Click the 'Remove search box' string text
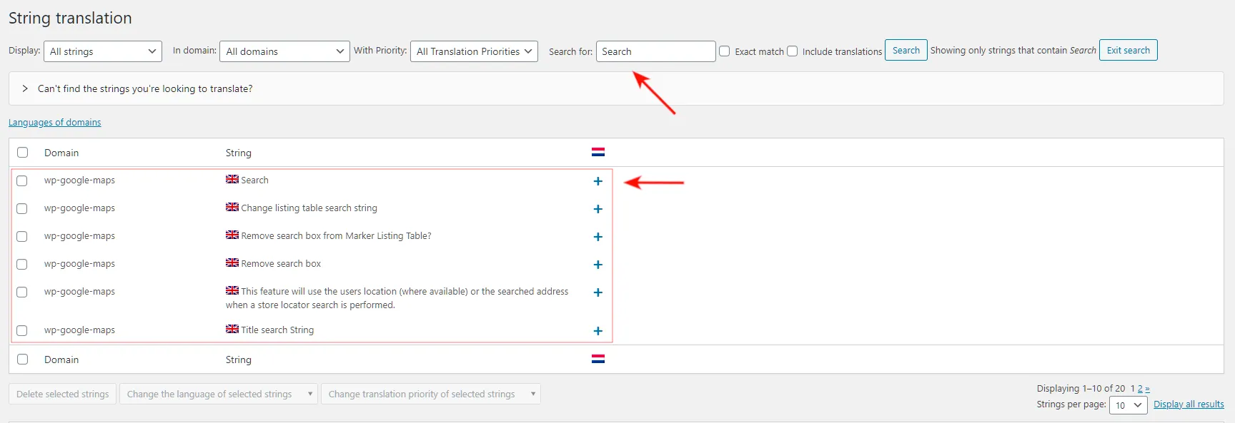This screenshot has height=423, width=1235. 281,264
